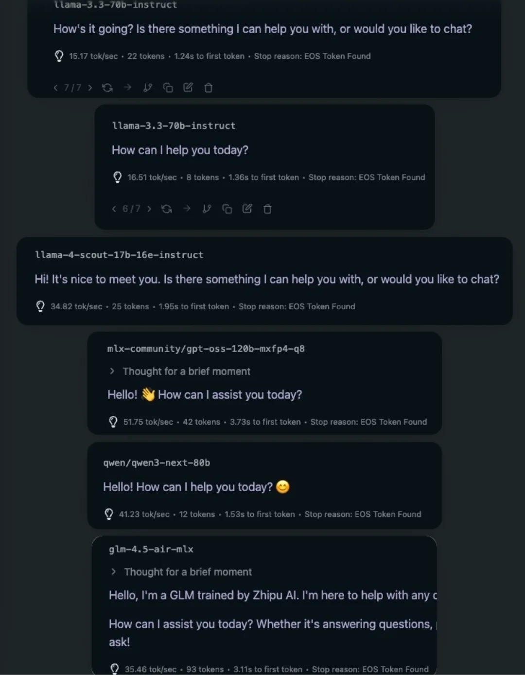525x675 pixels.
Task: Click the next-variant chevron after 7/7
Action: tap(90, 88)
